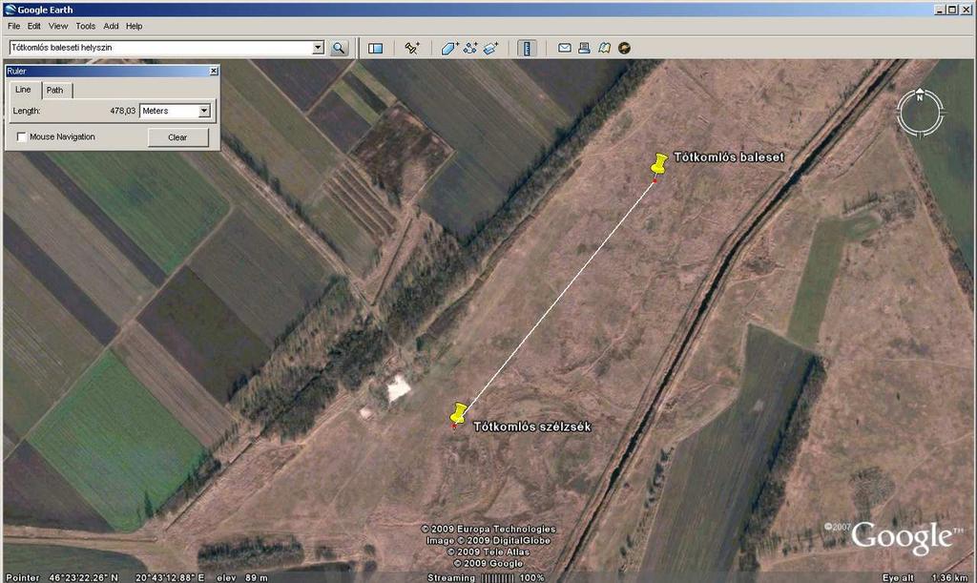Image resolution: width=977 pixels, height=583 pixels.
Task: Add a path using the toolbar icon
Action: click(470, 48)
